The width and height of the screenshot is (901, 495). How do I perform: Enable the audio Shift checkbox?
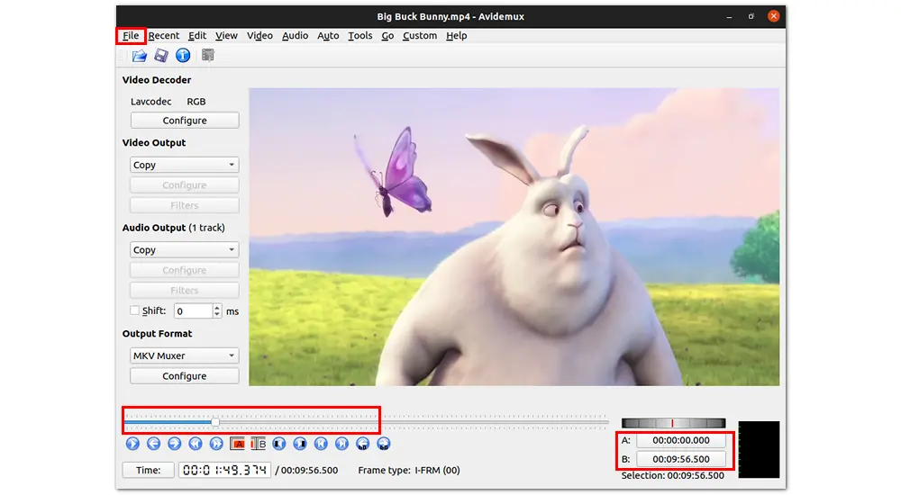pos(134,310)
